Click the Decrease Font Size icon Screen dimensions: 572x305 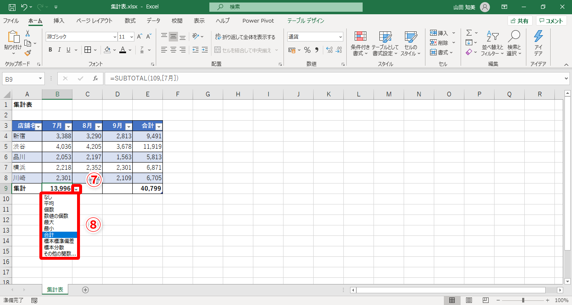click(x=149, y=37)
